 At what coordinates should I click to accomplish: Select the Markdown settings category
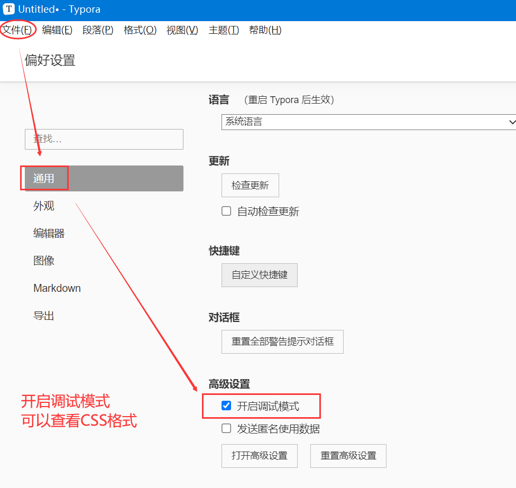(x=57, y=288)
